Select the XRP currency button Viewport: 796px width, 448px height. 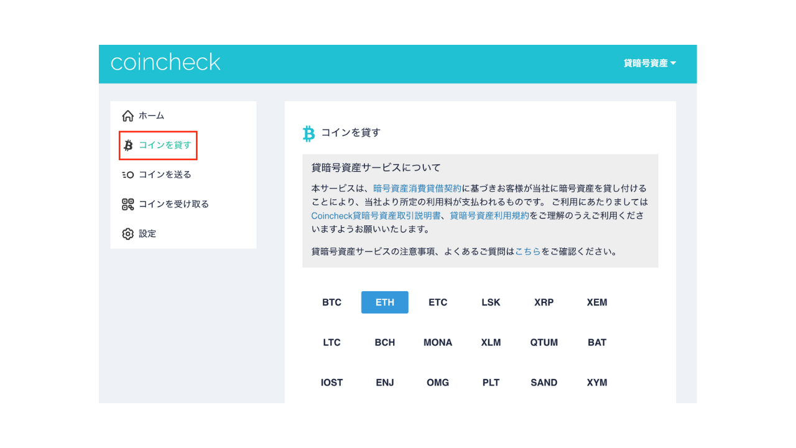(x=544, y=302)
